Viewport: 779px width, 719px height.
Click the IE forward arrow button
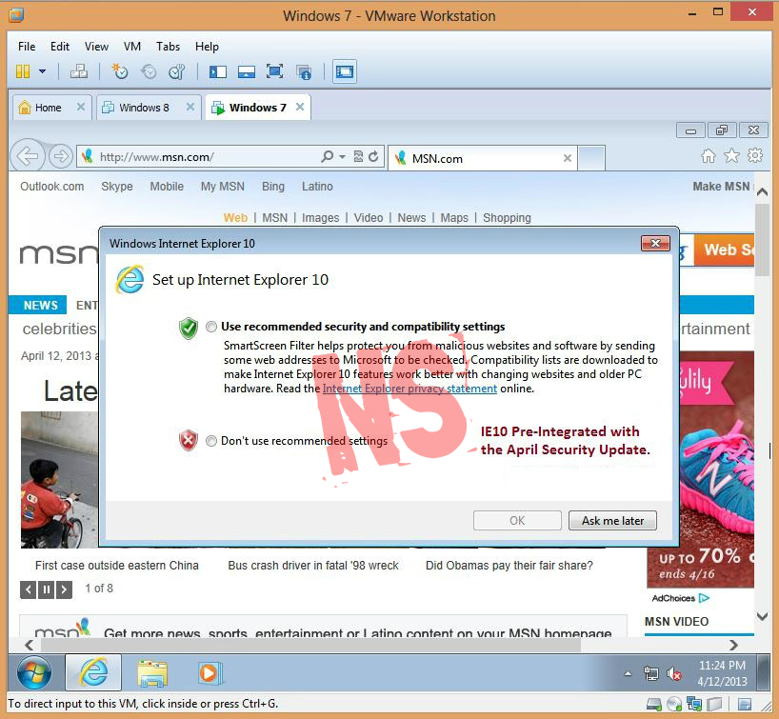coord(61,156)
